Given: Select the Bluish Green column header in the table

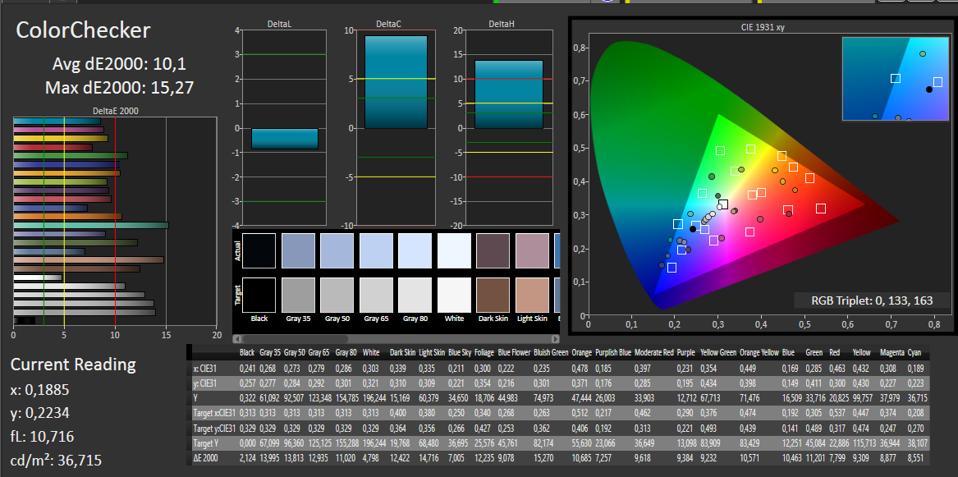Looking at the screenshot, I should pos(550,352).
